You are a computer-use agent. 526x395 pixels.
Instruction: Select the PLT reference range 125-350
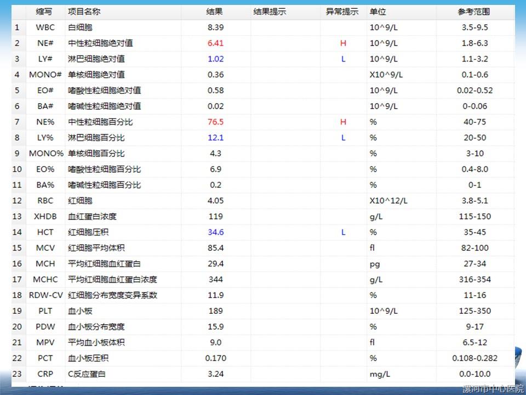pos(474,311)
